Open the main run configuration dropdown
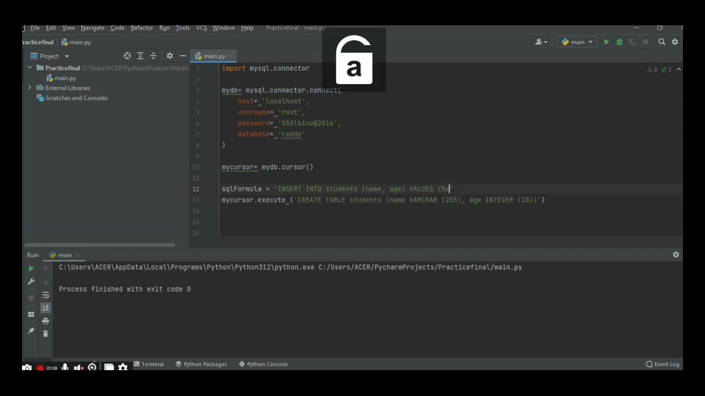705x396 pixels. click(577, 42)
